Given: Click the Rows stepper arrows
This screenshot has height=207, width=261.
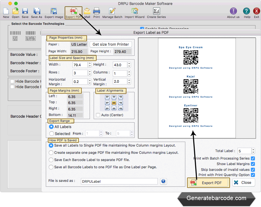Looking at the screenshot, I should click(x=90, y=73).
